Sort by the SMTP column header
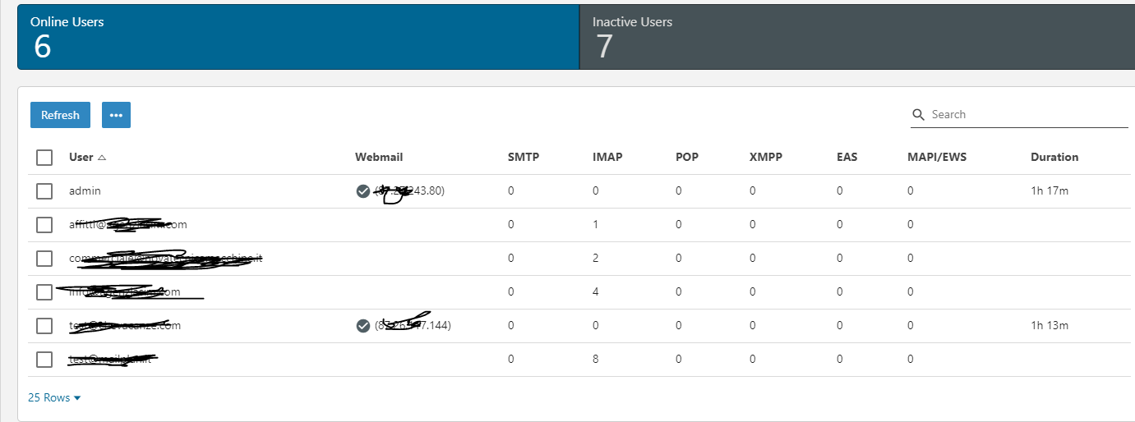This screenshot has height=422, width=1135. coord(523,158)
